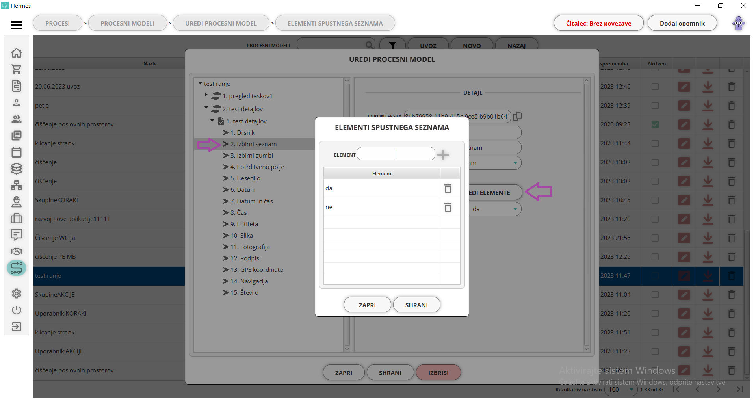Collapse '1. test detajlov' document node

coord(212,120)
